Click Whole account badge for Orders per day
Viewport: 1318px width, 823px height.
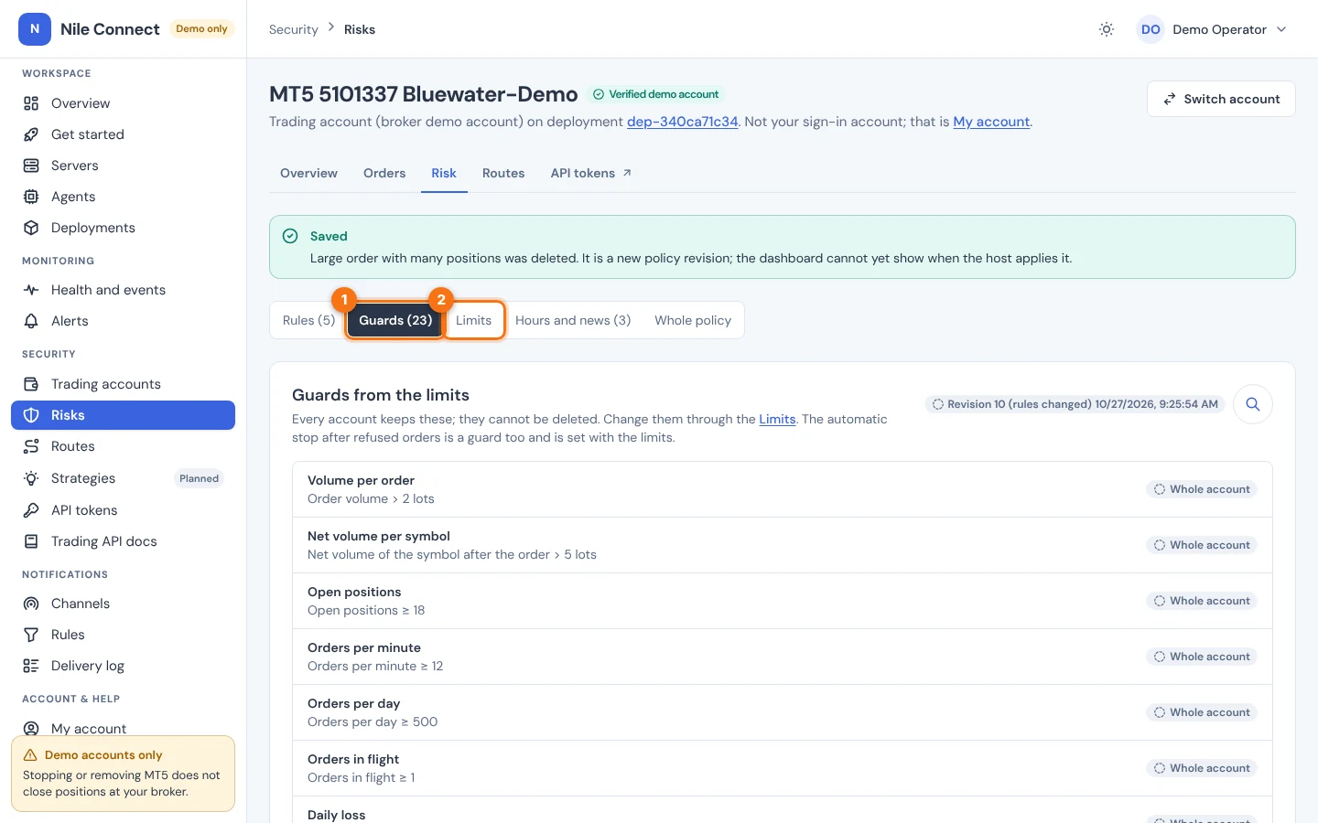[x=1202, y=712]
